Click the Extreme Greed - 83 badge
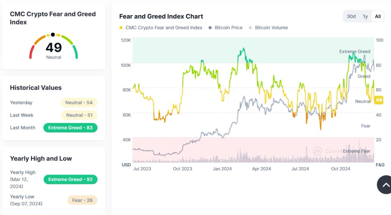 70,128
